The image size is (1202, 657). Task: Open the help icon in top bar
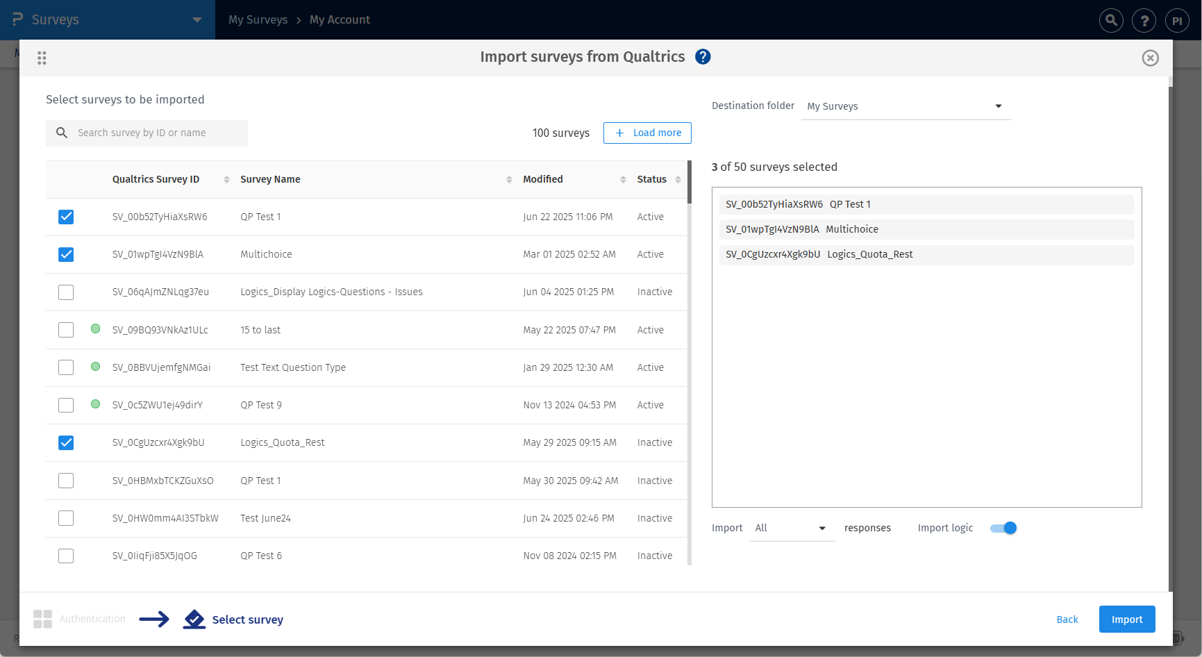coord(1144,20)
